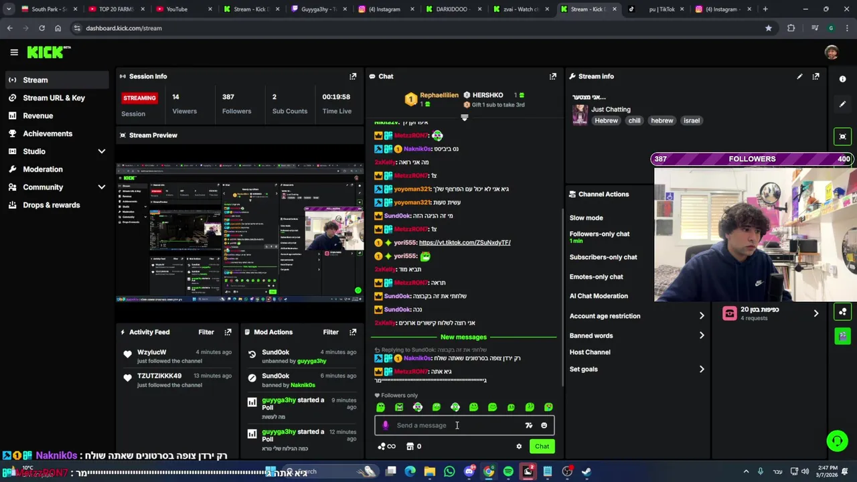
Task: Open Drops & rewards in sidebar
Action: pyautogui.click(x=51, y=205)
